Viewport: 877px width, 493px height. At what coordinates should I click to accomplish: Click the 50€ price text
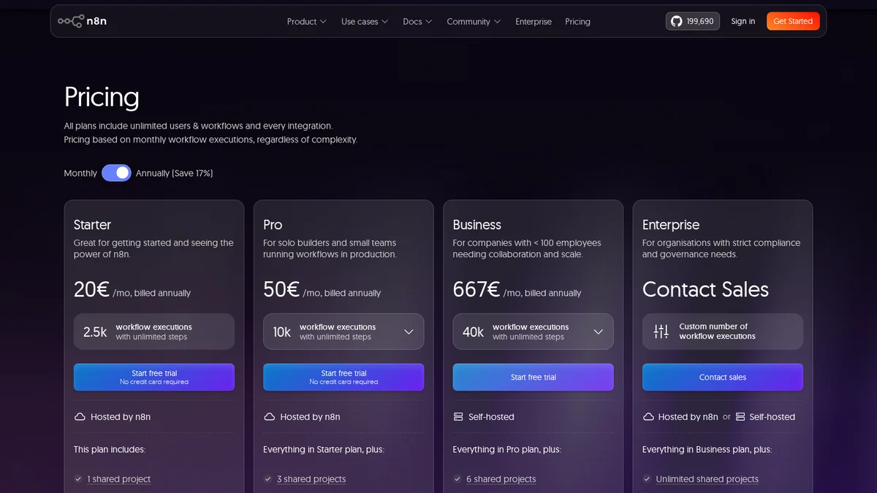(x=281, y=290)
